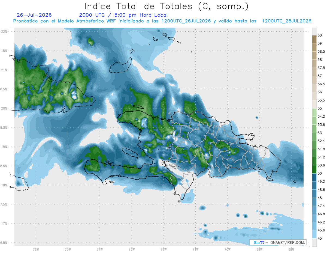Click the "56.5" colorbar label
The height and width of the screenshot is (253, 327).
321,84
